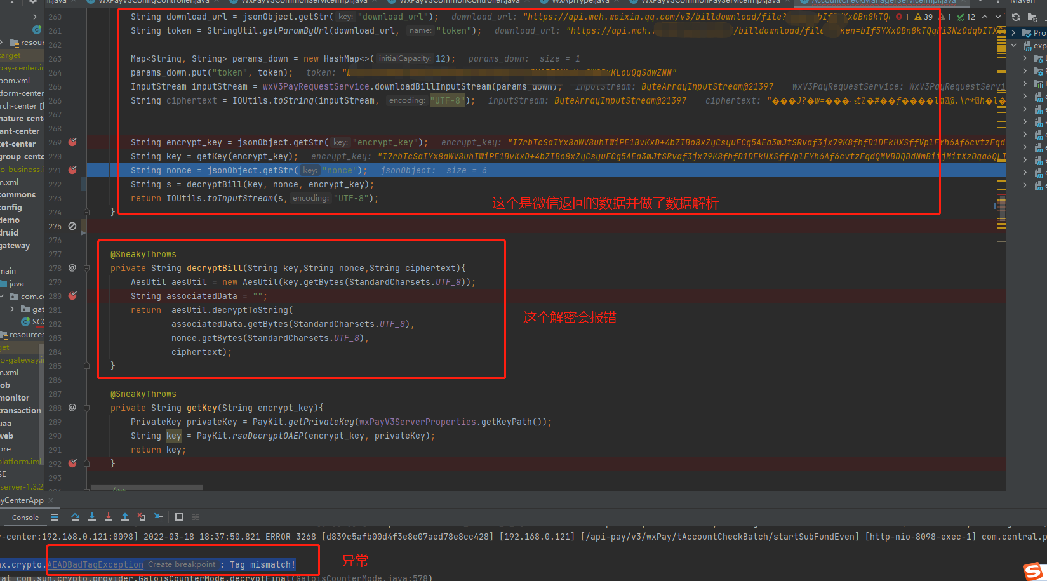Toggle the breakpoint on line 280
This screenshot has height=581, width=1047.
coord(72,296)
